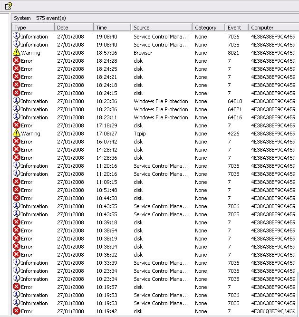Click the Event column header
Viewport: 299px width, 317px height.
[x=237, y=28]
